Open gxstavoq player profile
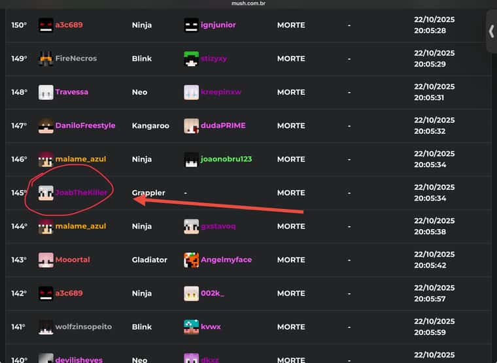Screen dimensions: 497x363 coord(218,227)
